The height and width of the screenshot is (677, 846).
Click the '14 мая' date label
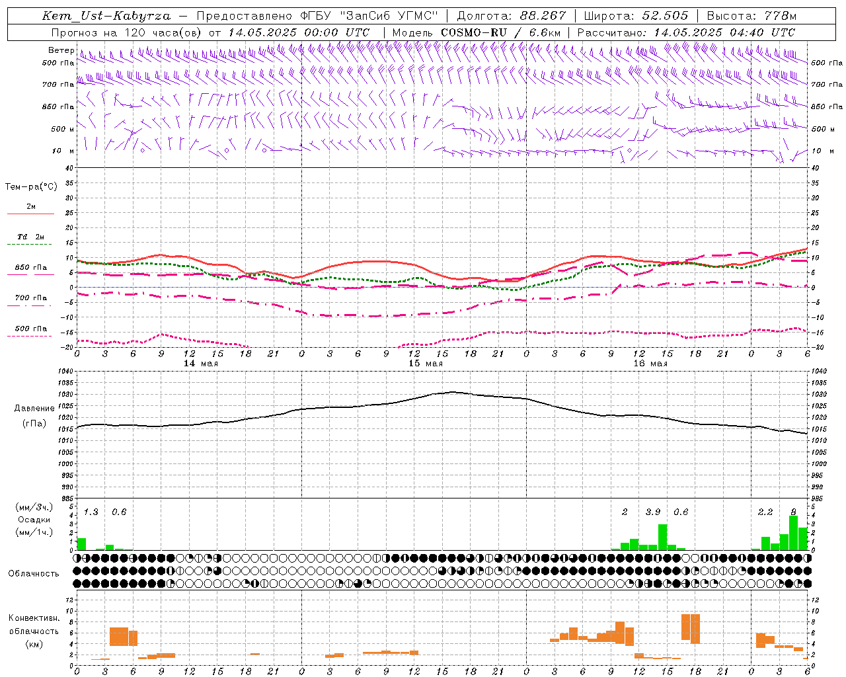(x=201, y=364)
